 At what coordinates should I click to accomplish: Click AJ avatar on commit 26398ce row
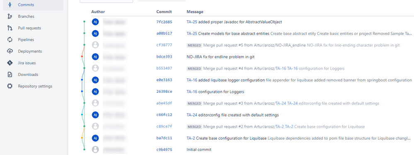pos(95,92)
